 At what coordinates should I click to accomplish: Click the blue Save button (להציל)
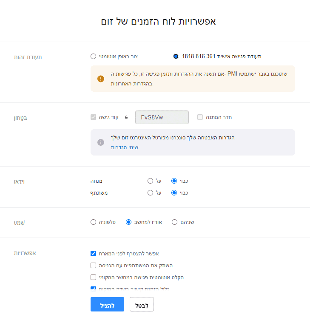click(107, 305)
